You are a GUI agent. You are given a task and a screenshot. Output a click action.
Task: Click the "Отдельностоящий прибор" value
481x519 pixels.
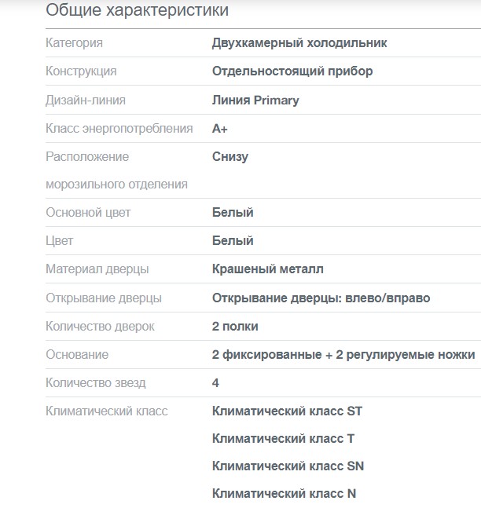point(292,71)
